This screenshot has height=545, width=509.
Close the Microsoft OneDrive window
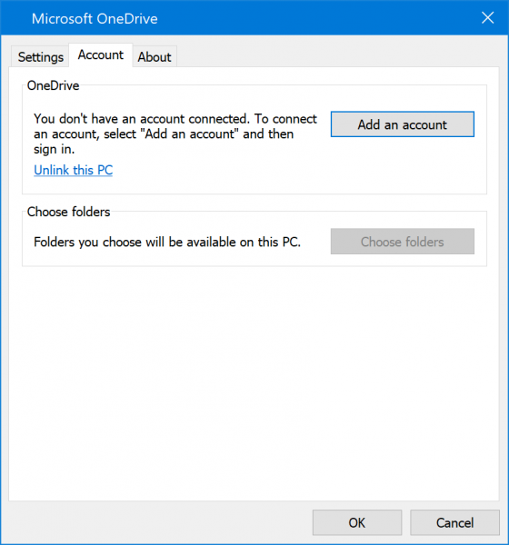(487, 18)
